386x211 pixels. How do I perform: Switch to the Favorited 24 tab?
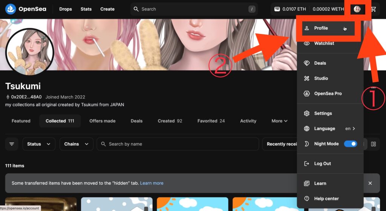pyautogui.click(x=211, y=121)
